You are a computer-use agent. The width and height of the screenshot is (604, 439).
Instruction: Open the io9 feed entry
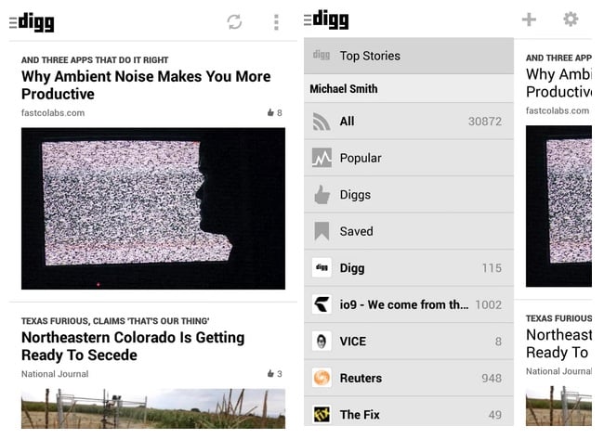point(409,304)
